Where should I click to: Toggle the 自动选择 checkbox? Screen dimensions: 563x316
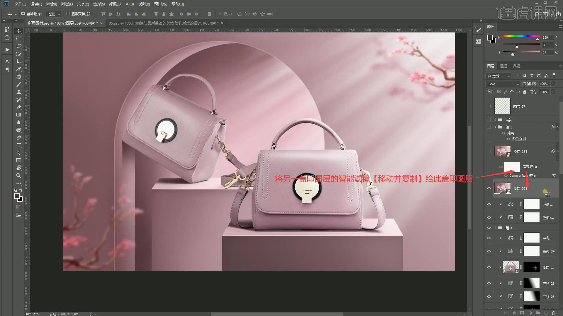pos(23,14)
